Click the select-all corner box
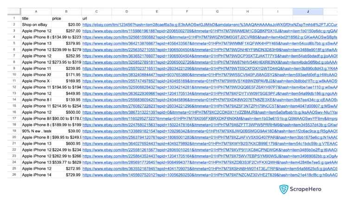This screenshot has width=345, height=203. pos(14,12)
